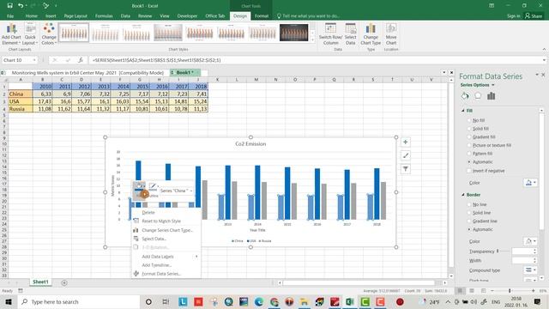Select the Solid fill radio option
The height and width of the screenshot is (309, 549).
click(469, 129)
